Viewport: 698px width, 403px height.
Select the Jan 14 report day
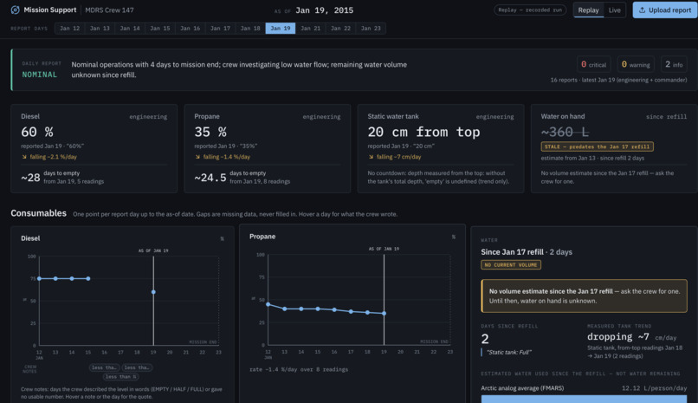(130, 28)
